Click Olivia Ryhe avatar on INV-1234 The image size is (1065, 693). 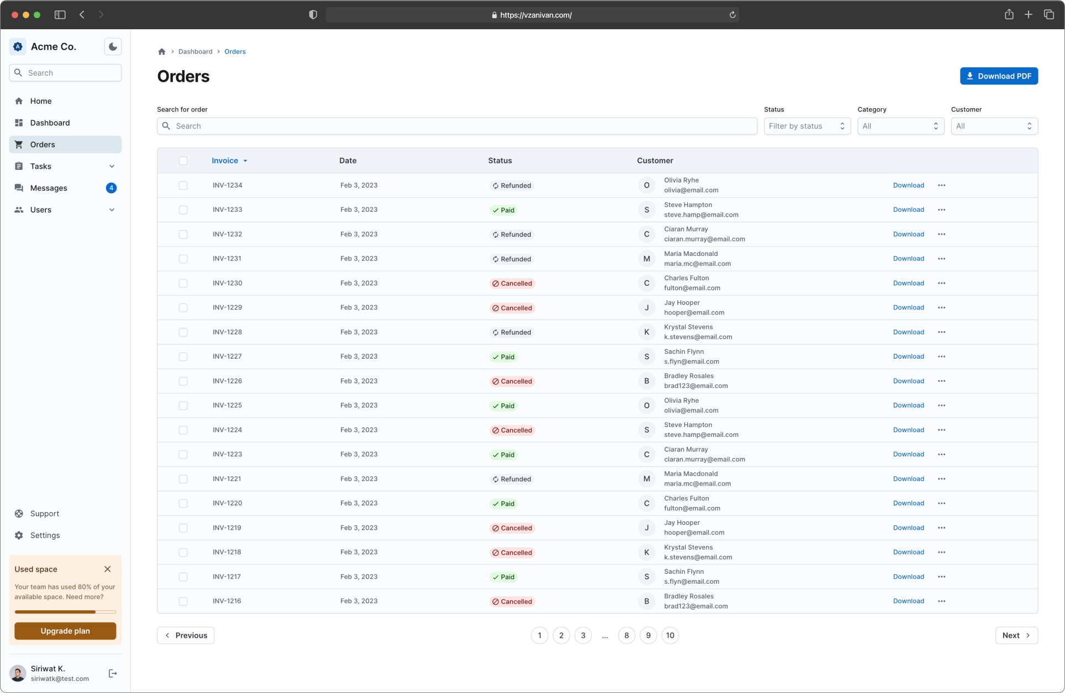click(x=647, y=185)
